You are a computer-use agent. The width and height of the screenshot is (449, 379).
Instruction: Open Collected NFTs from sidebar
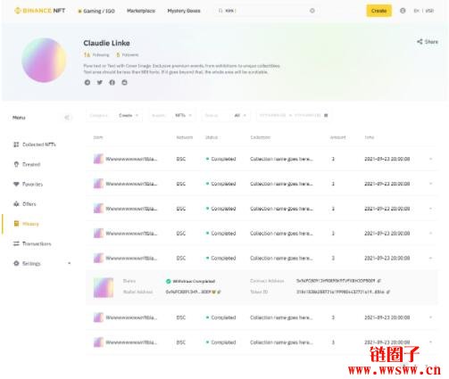pos(35,144)
